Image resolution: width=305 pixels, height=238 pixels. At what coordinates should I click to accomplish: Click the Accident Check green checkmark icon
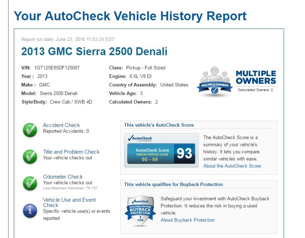[x=30, y=130]
